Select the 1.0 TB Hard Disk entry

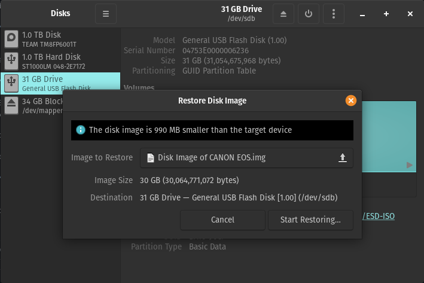pos(60,60)
